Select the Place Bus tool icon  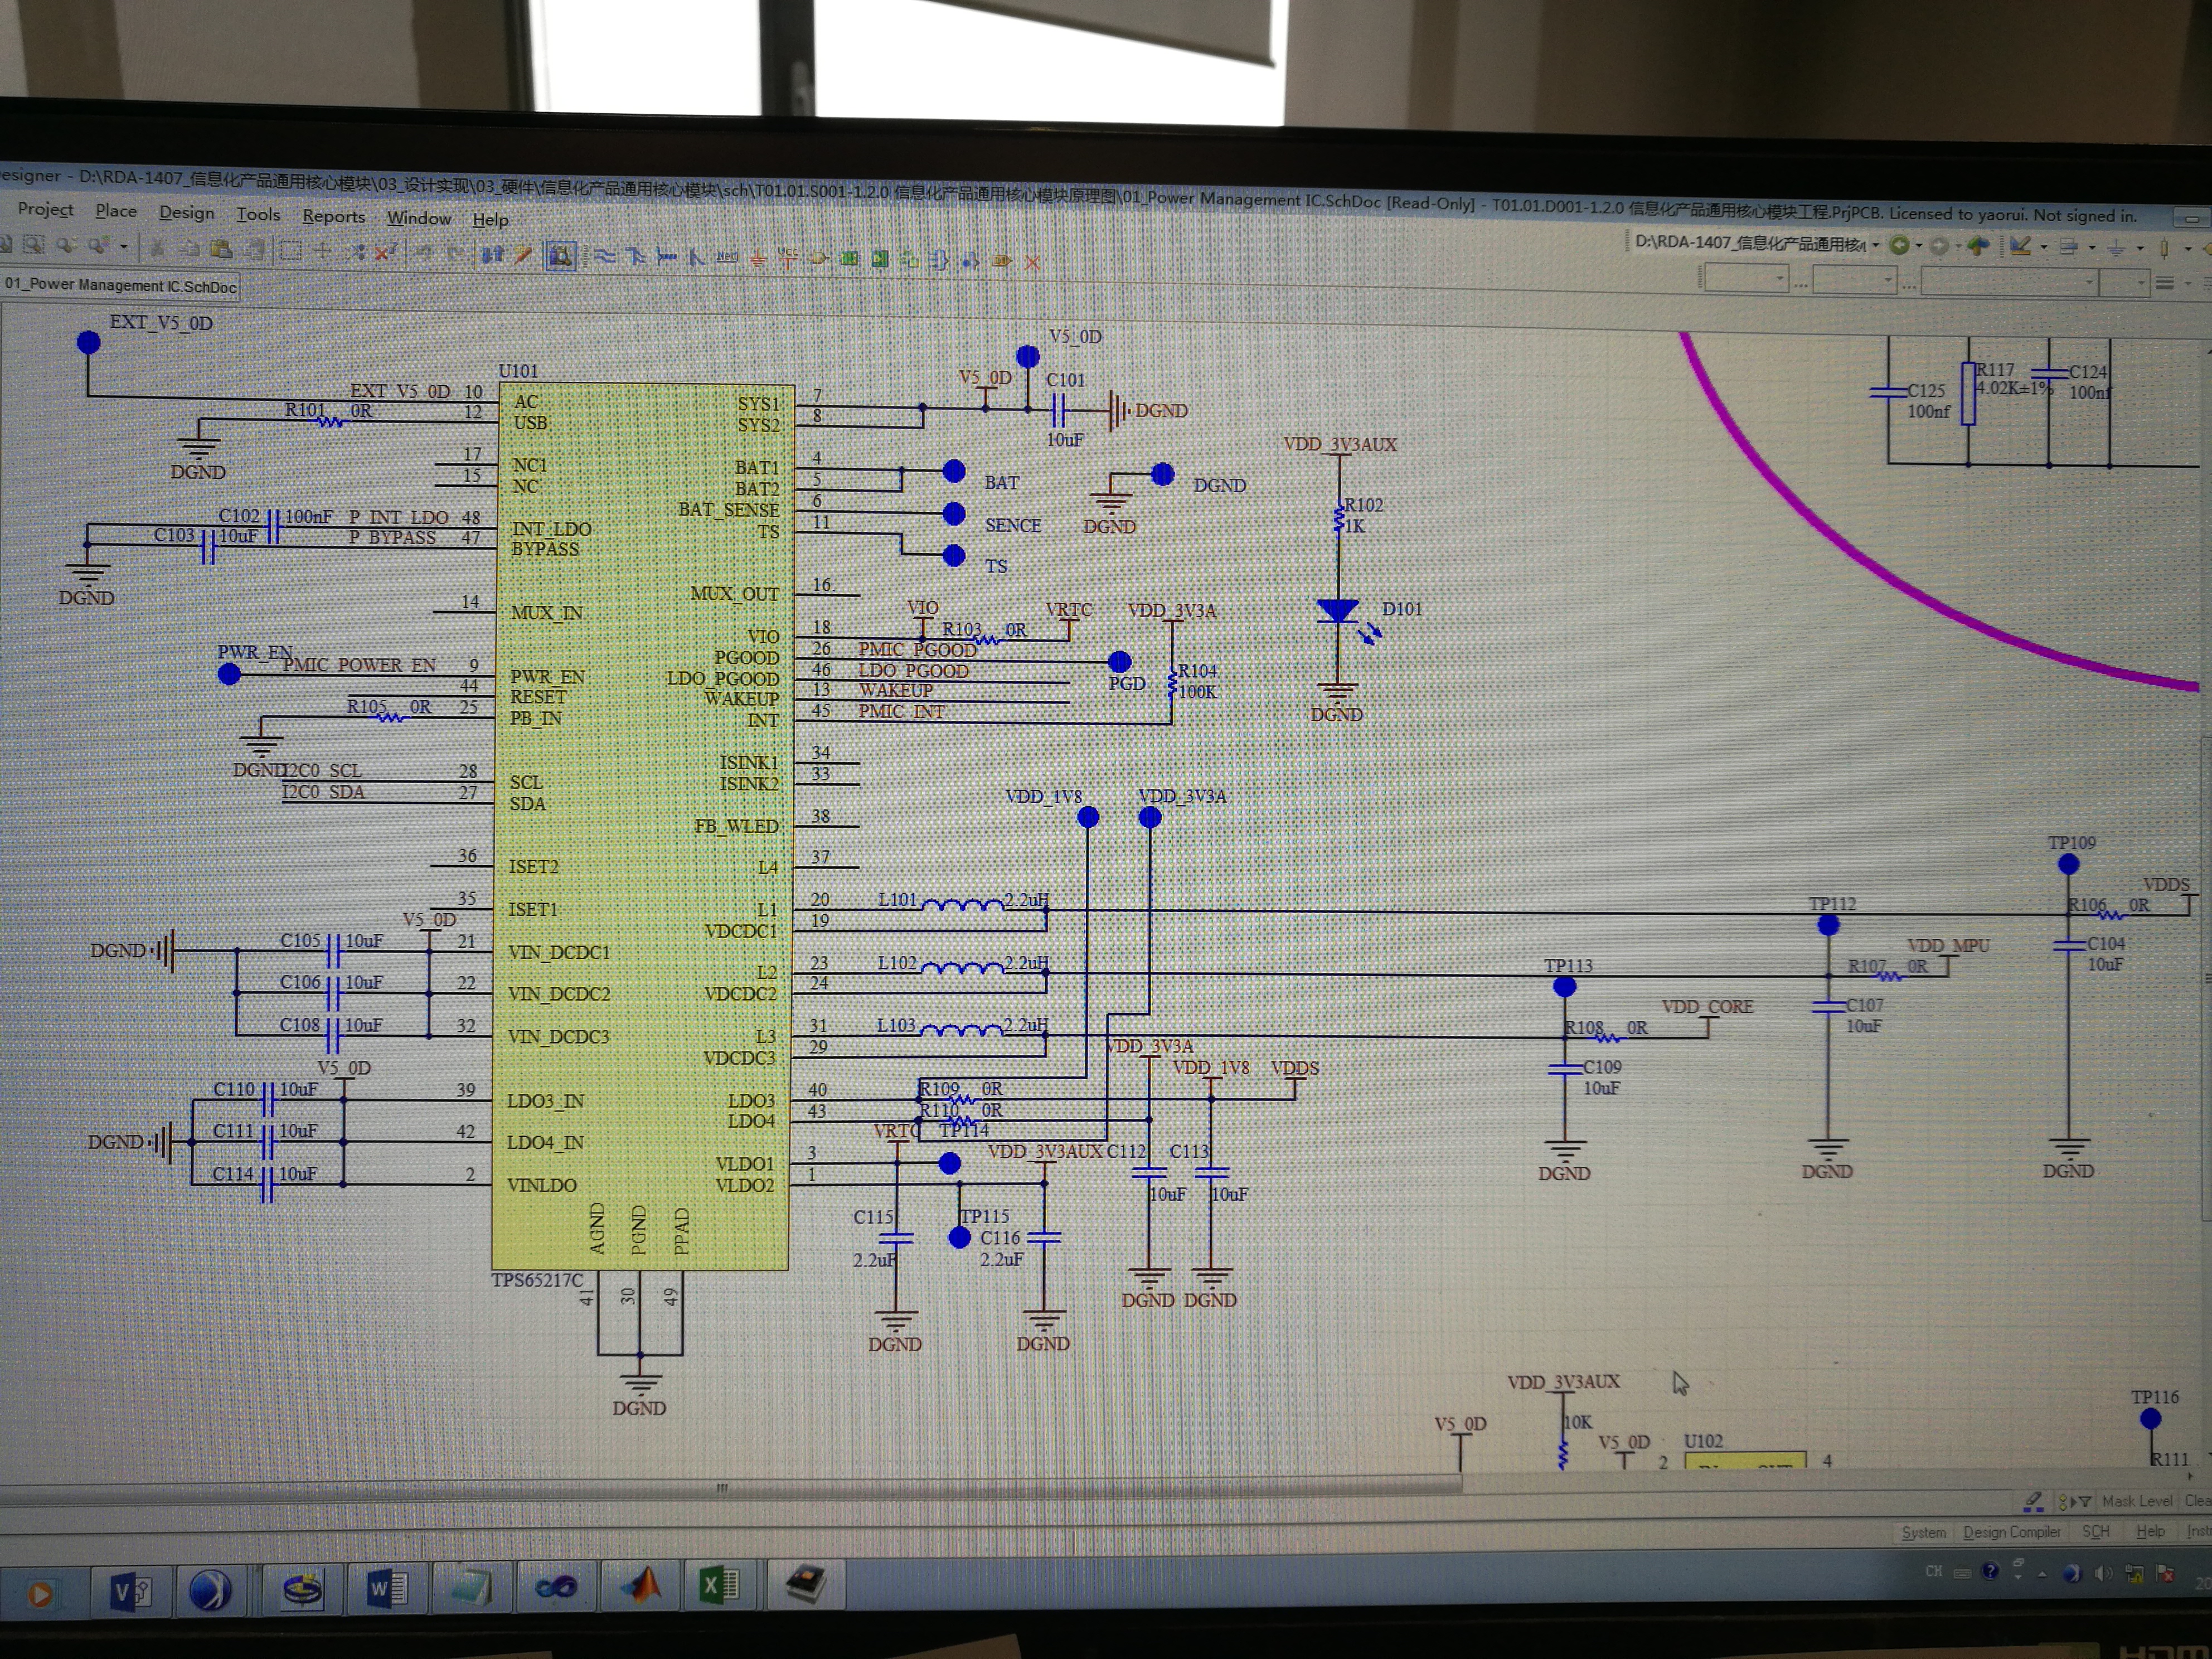(635, 257)
